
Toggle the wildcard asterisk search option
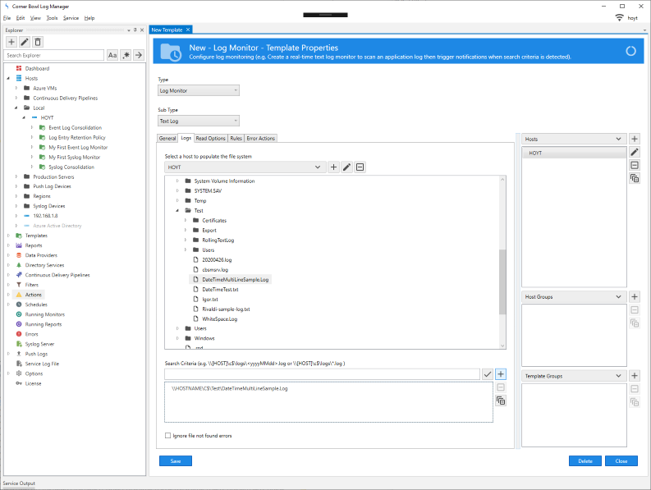(126, 55)
